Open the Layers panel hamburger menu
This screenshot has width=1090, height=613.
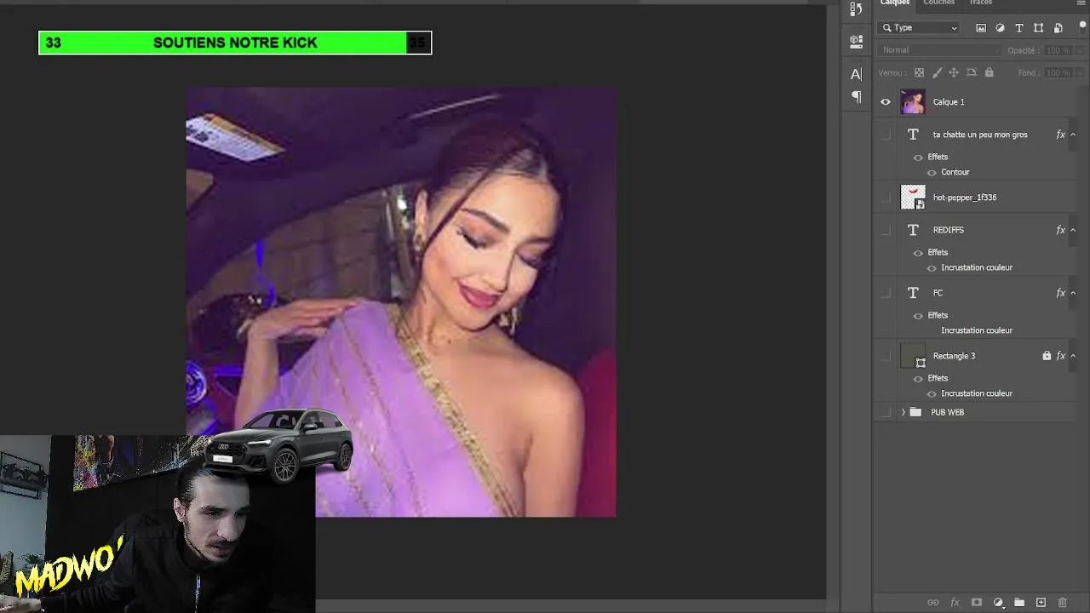(1081, 3)
